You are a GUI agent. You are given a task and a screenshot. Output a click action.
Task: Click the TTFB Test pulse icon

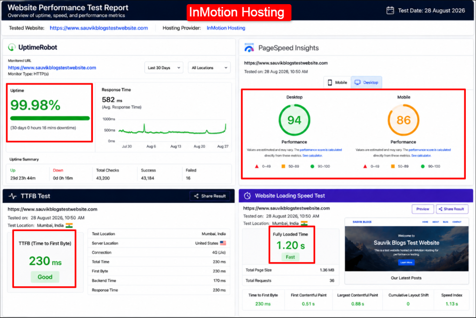point(13,196)
